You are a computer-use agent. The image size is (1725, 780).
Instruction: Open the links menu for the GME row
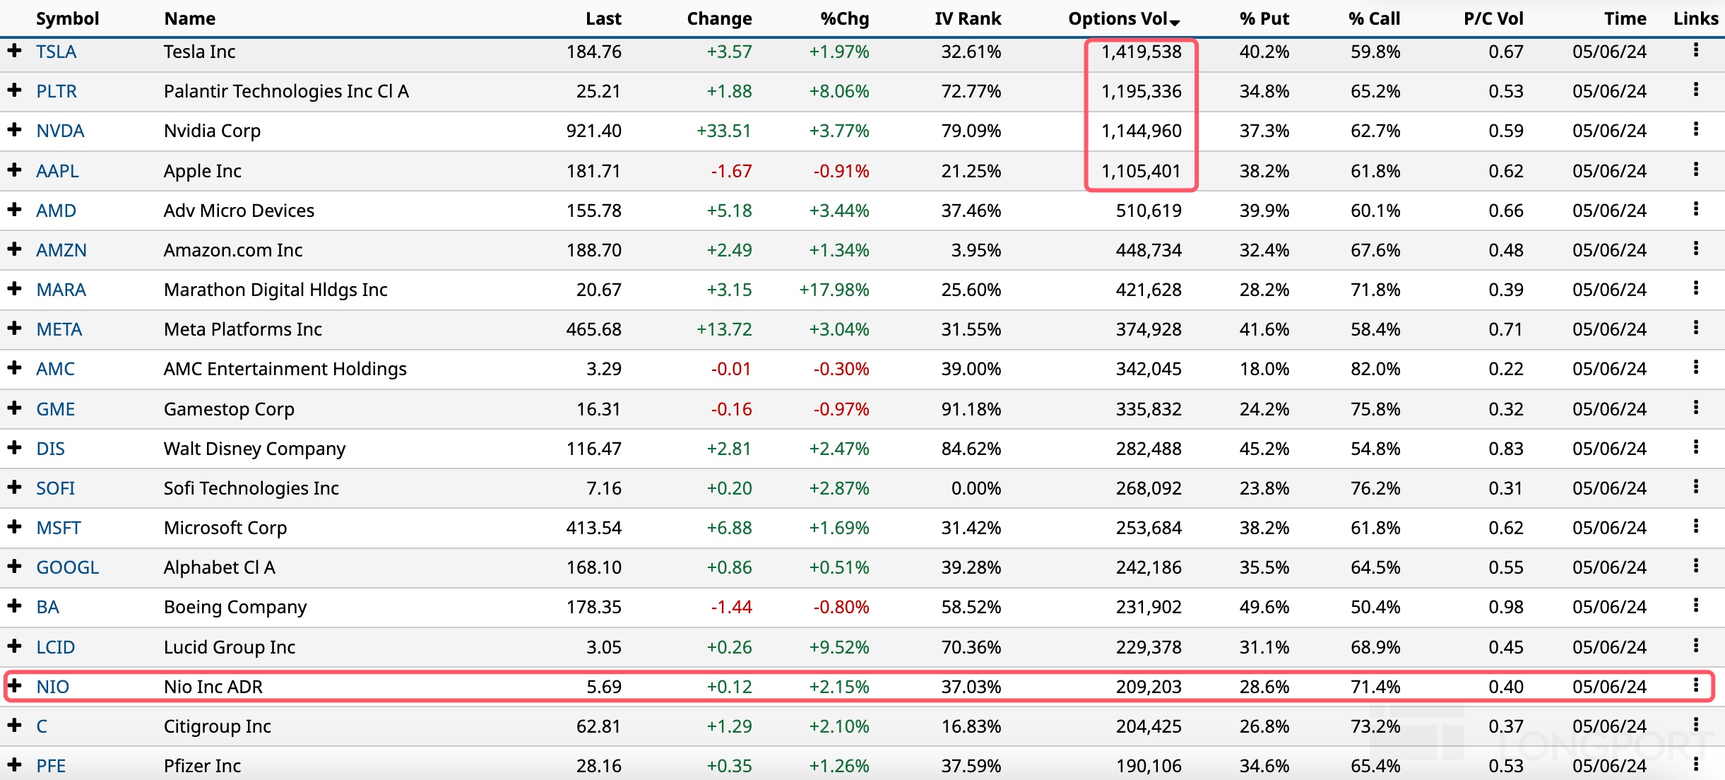click(x=1695, y=408)
